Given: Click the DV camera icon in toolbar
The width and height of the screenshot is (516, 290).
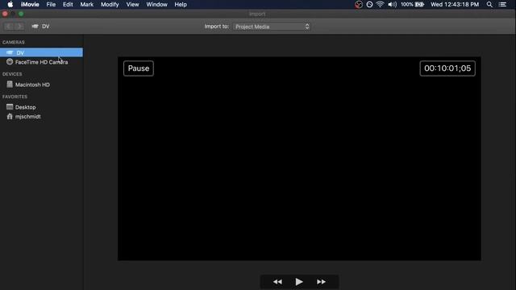Looking at the screenshot, I should pyautogui.click(x=35, y=27).
